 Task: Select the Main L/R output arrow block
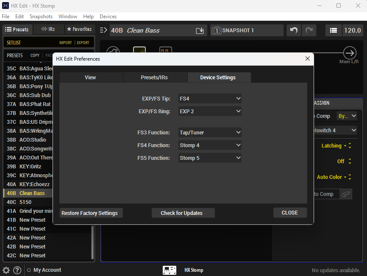coord(350,53)
